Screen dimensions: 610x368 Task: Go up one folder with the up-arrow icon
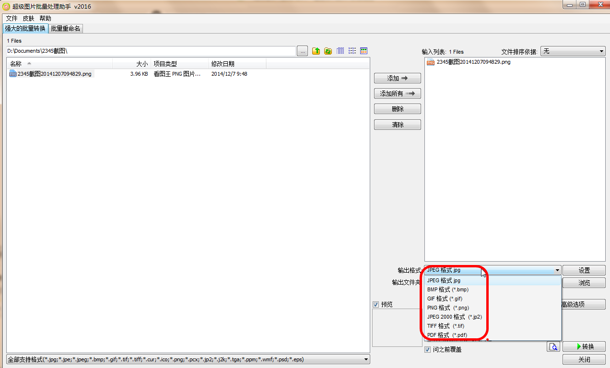pyautogui.click(x=316, y=51)
